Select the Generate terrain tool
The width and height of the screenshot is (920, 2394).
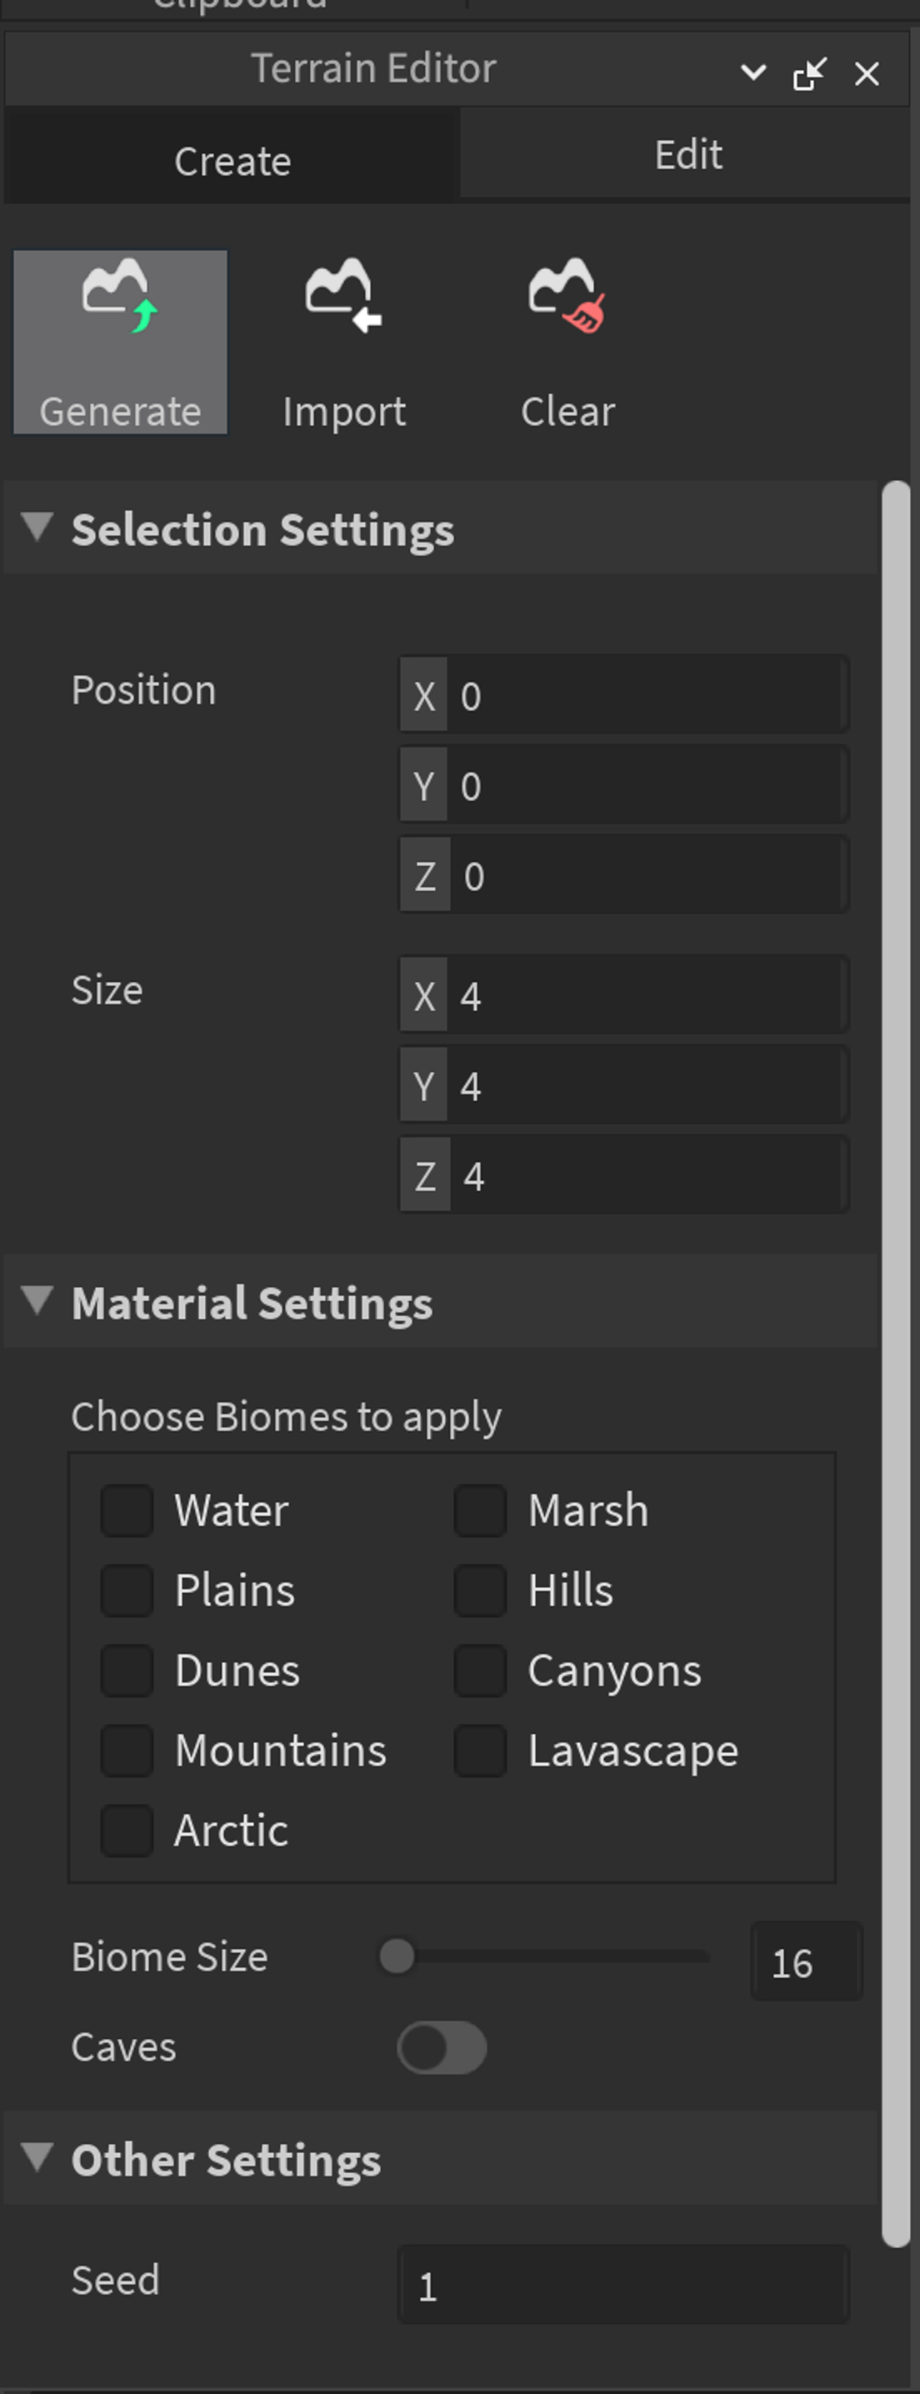[x=120, y=341]
